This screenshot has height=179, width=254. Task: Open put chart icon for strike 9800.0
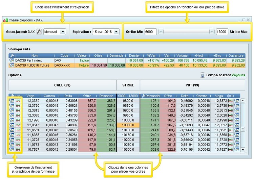tap(237, 101)
